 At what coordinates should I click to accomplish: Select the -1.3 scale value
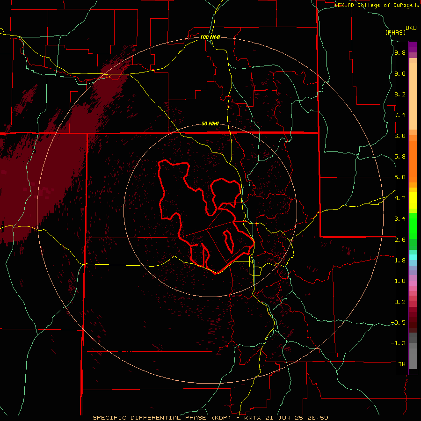pyautogui.click(x=398, y=343)
